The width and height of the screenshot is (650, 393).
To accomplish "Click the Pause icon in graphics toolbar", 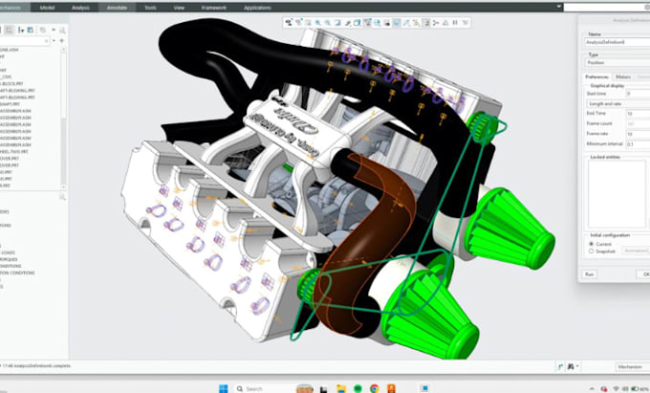I will [455, 22].
